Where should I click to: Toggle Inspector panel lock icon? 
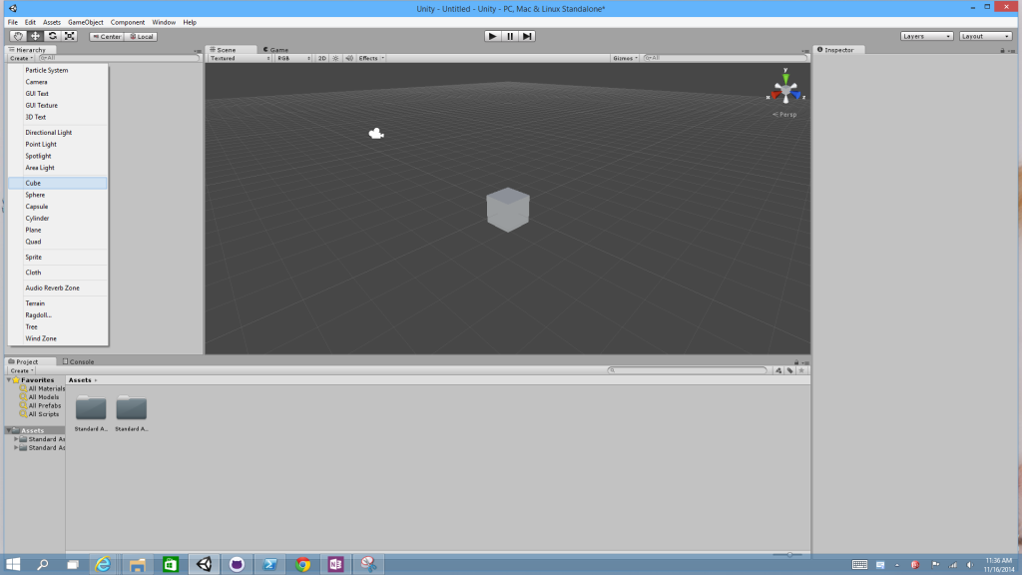pyautogui.click(x=1002, y=50)
